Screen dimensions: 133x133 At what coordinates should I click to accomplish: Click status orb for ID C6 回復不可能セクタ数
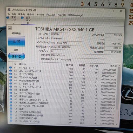tap(11, 118)
